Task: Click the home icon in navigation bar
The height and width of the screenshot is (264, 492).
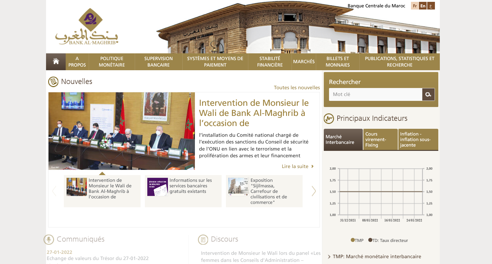Action: pyautogui.click(x=56, y=62)
